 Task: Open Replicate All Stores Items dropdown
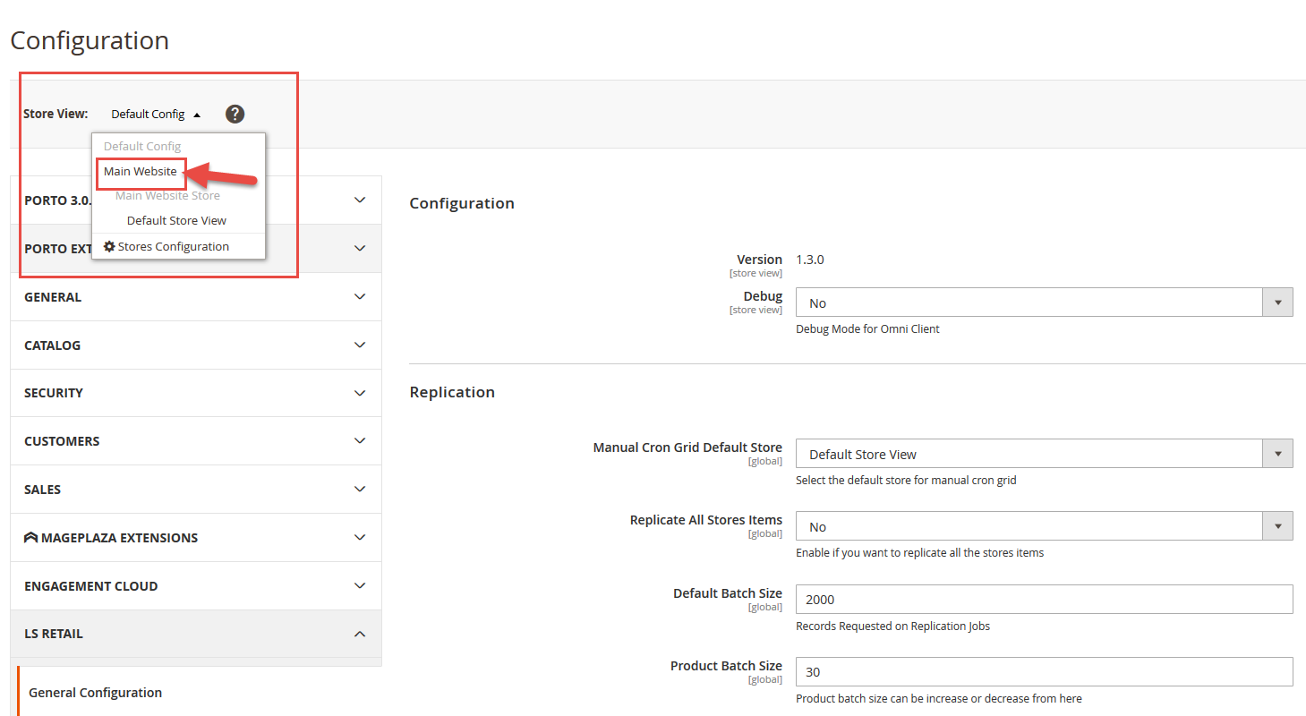1044,527
